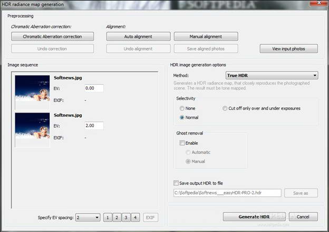Set EV spacing with button 3
This screenshot has width=329, height=232.
click(x=126, y=218)
